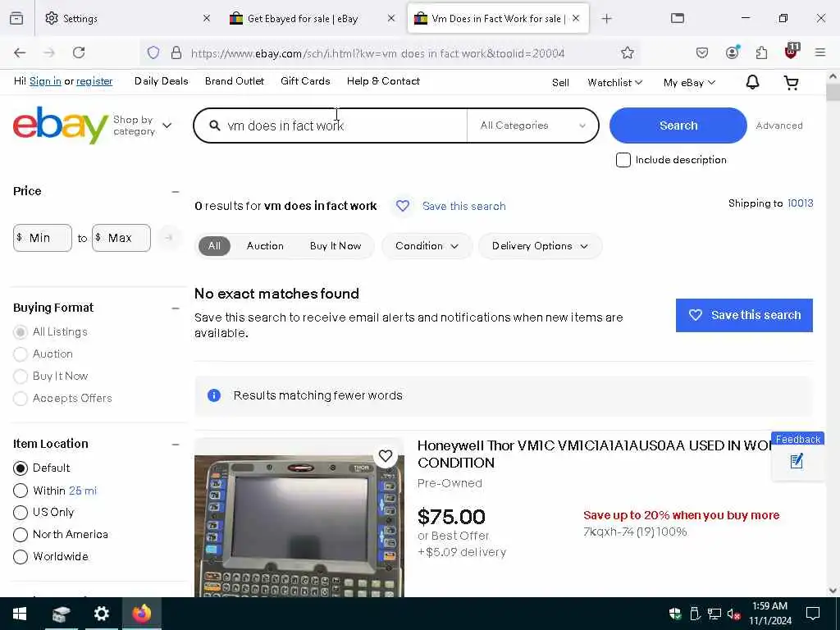This screenshot has height=630, width=840.
Task: Click blue Save this search button
Action: (x=744, y=315)
